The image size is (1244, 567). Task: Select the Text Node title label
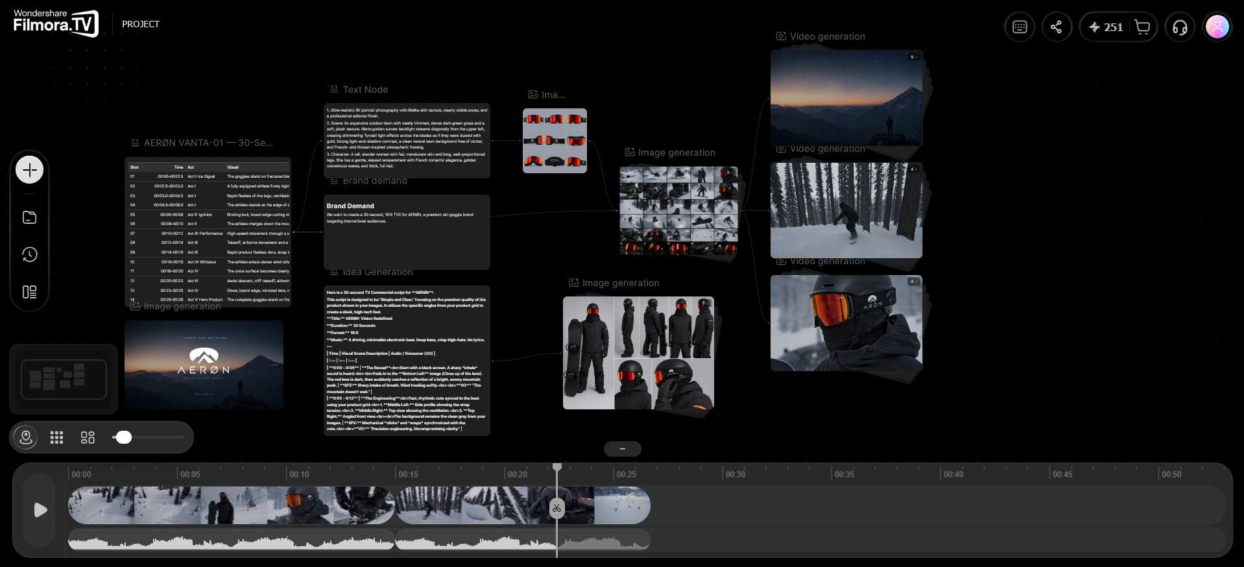[365, 90]
